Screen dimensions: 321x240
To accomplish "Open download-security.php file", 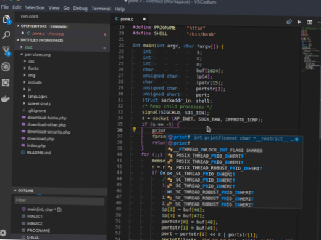I will pos(49,132).
